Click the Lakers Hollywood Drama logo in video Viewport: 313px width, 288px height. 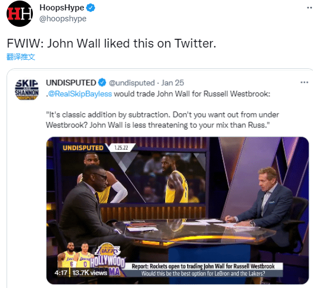click(108, 259)
